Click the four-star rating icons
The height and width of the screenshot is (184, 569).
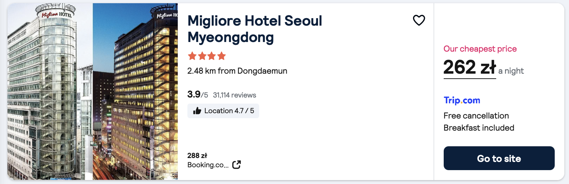(207, 56)
